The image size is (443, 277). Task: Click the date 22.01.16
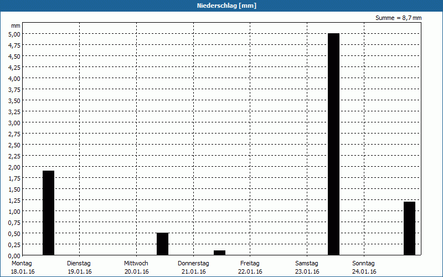[250, 271]
